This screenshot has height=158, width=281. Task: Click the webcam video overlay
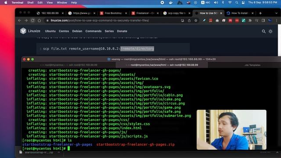pyautogui.click(x=231, y=130)
